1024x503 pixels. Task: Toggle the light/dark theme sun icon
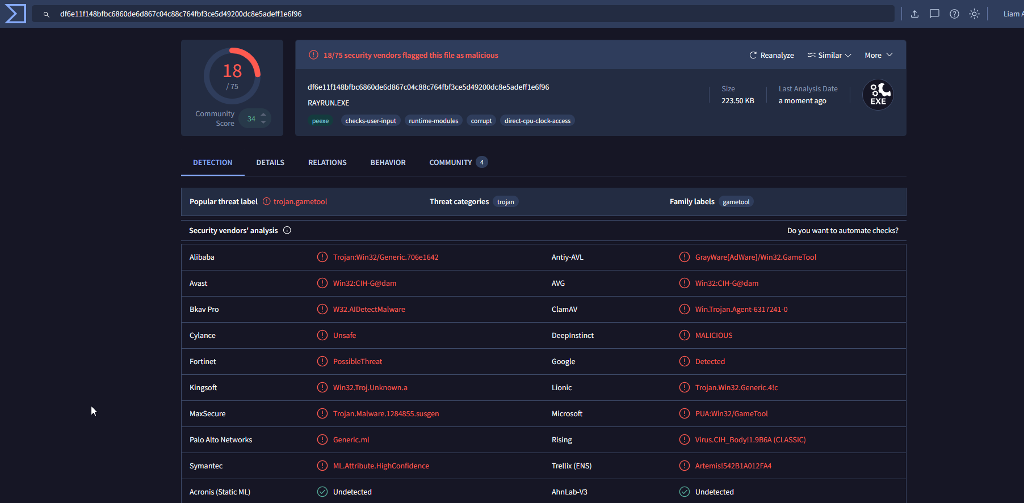point(974,14)
